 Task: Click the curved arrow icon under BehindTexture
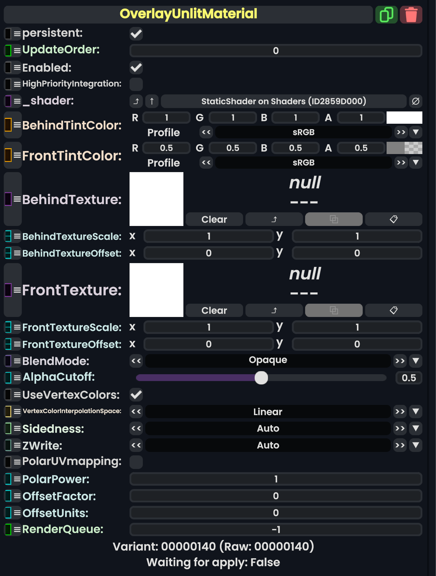274,219
